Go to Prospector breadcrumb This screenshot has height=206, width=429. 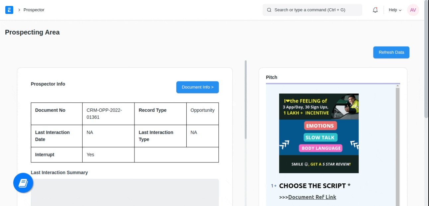tap(34, 10)
